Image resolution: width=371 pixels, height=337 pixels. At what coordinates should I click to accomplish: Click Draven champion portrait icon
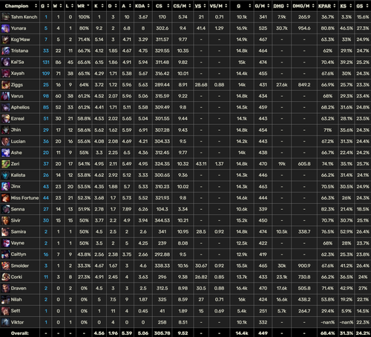(5, 289)
